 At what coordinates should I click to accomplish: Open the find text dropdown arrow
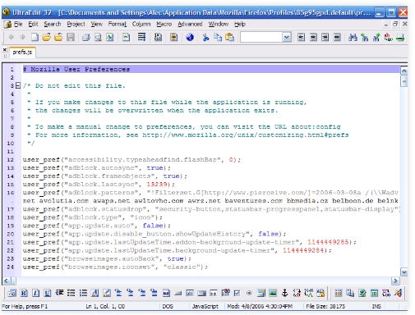click(287, 37)
